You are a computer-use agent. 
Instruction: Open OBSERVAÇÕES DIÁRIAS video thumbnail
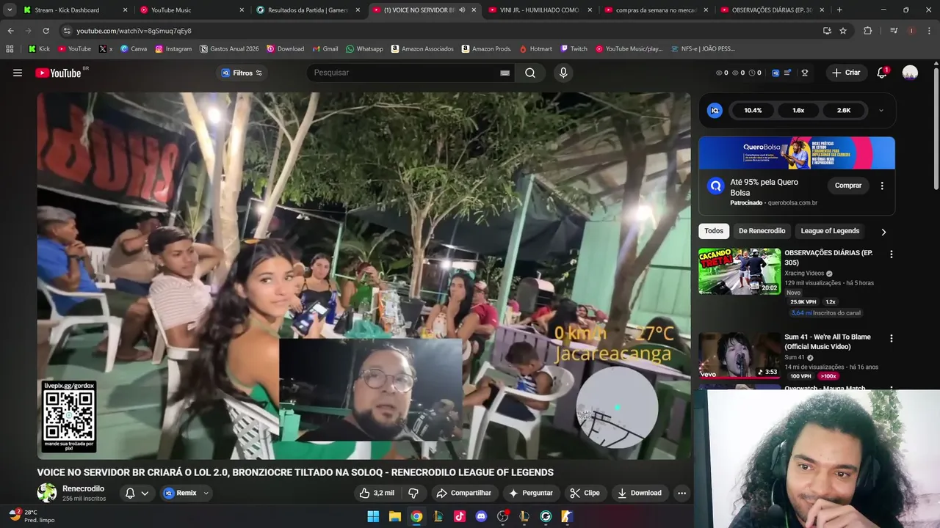[x=740, y=271]
